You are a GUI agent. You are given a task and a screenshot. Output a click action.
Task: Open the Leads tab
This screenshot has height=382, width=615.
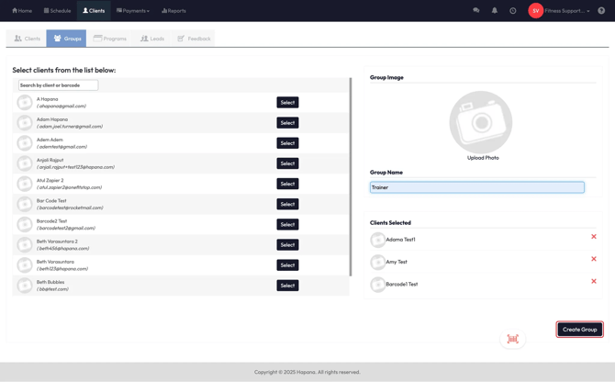click(x=152, y=39)
